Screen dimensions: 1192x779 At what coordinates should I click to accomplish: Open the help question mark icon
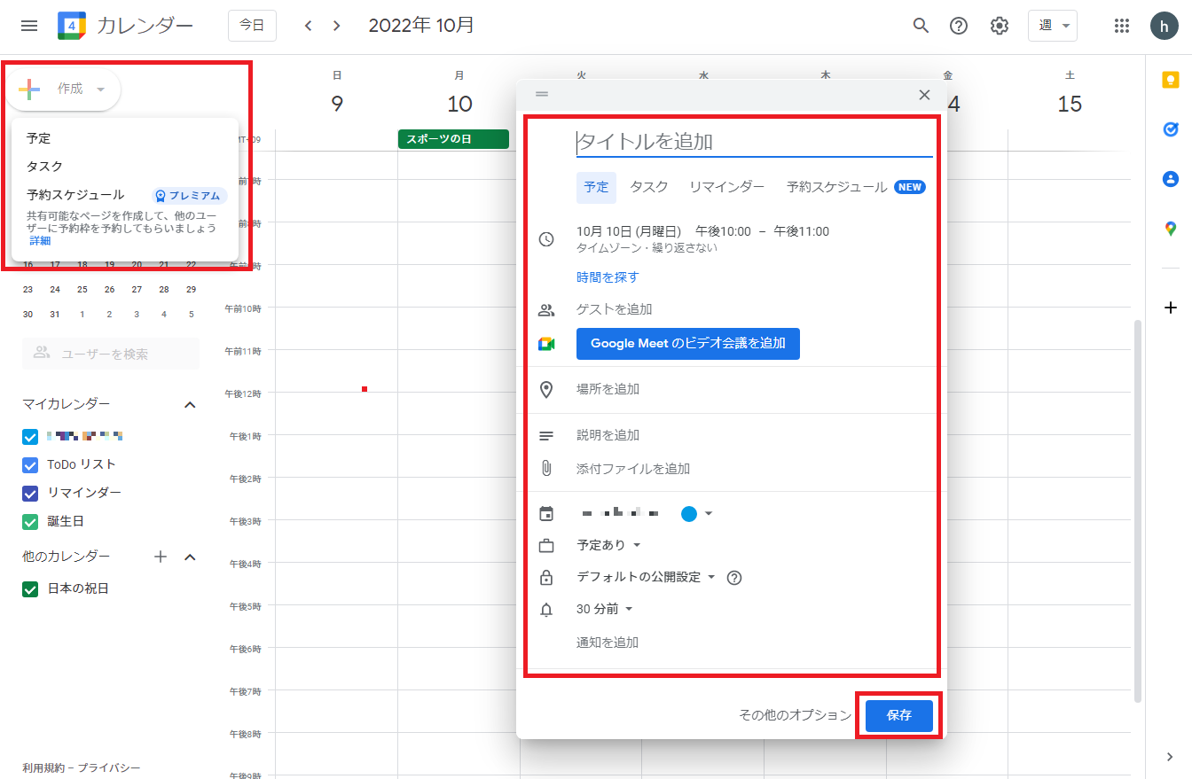click(959, 26)
